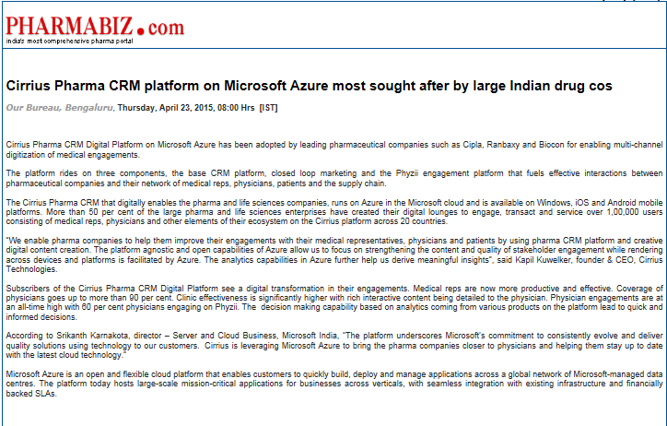Click the paragraph mentioning Cipla, Ranbaxy and Biocon
The width and height of the screenshot is (667, 426).
[334, 149]
